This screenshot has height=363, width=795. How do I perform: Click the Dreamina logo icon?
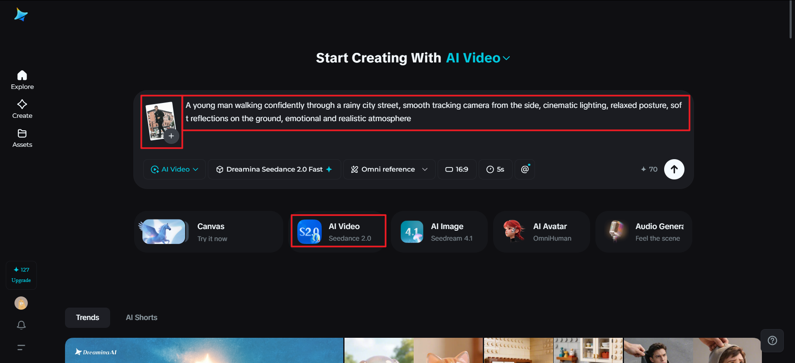(x=21, y=15)
